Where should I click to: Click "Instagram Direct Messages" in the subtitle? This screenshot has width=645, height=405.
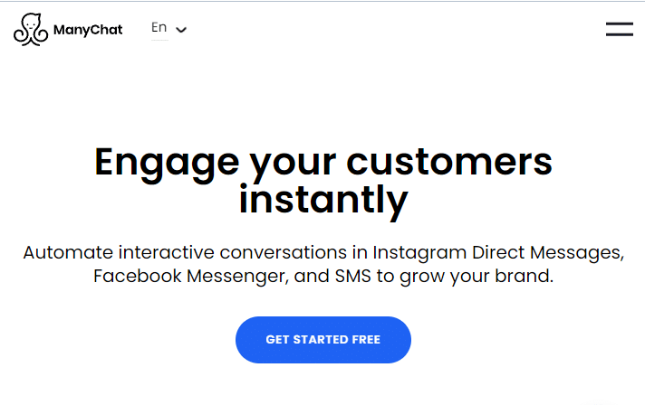pos(497,253)
